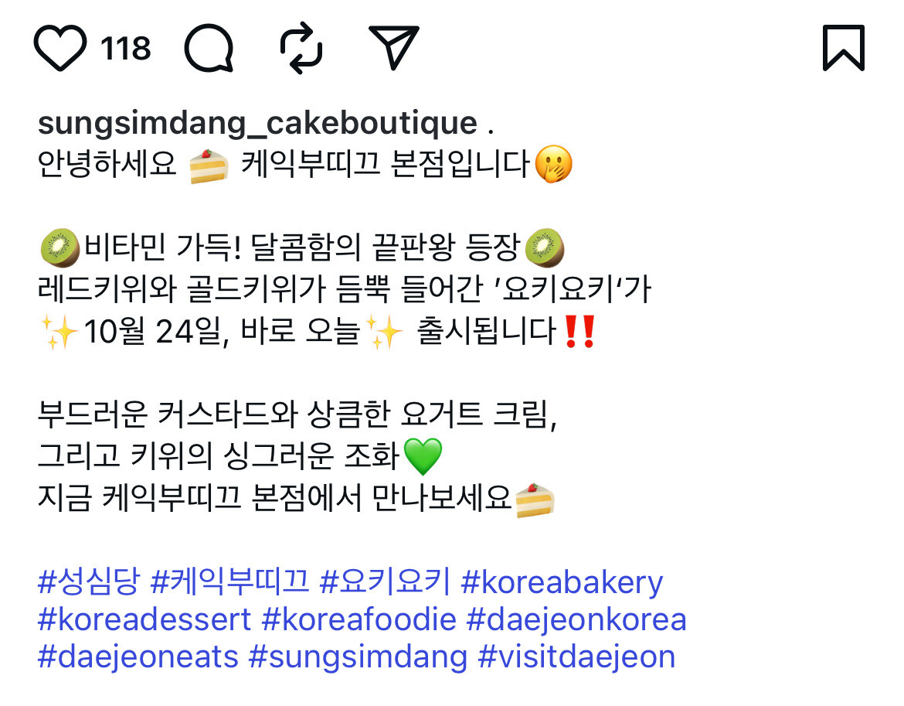Open the #daejeoneats hashtag
The image size is (904, 706).
pyautogui.click(x=138, y=657)
